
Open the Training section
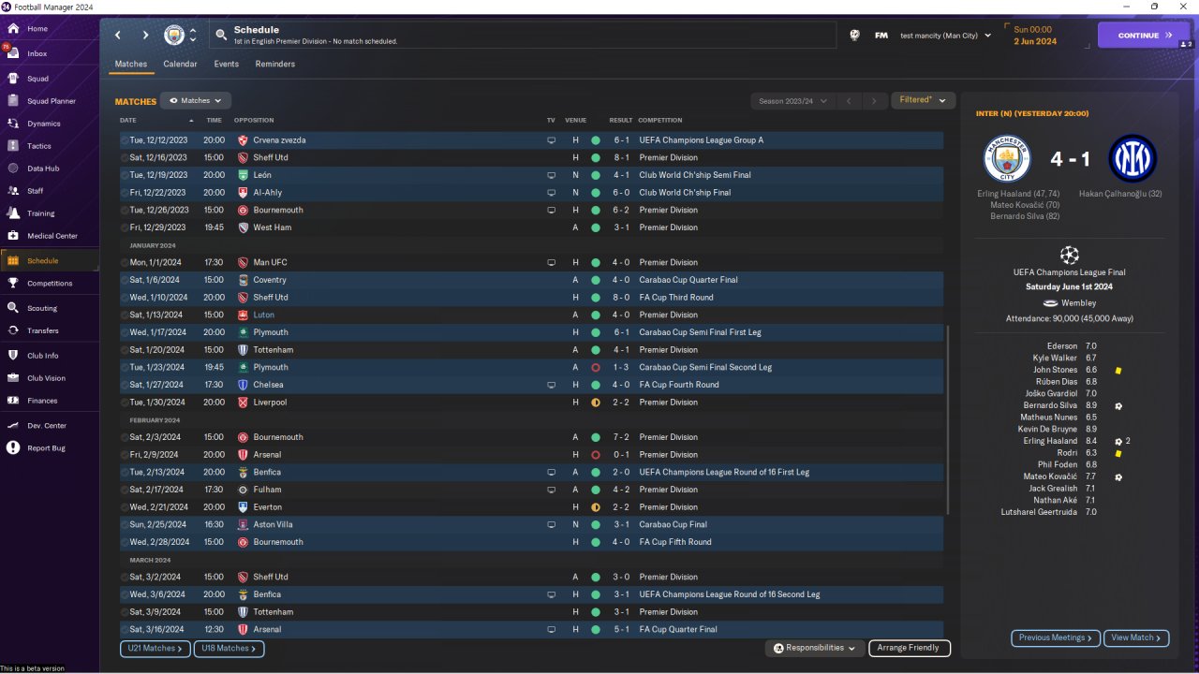(40, 213)
